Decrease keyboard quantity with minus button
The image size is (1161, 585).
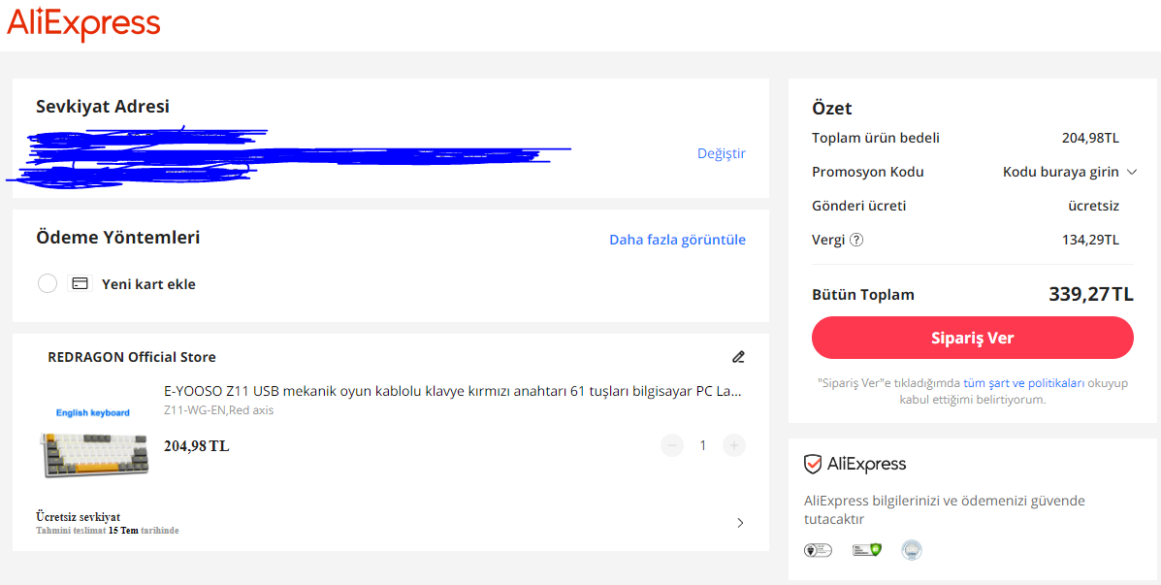(x=672, y=445)
